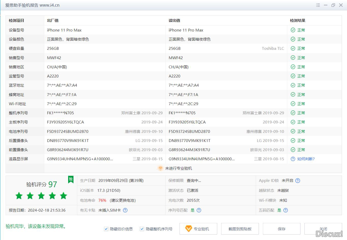
Task: Click the green check icon for 主板序列号 row
Action: pos(293,122)
